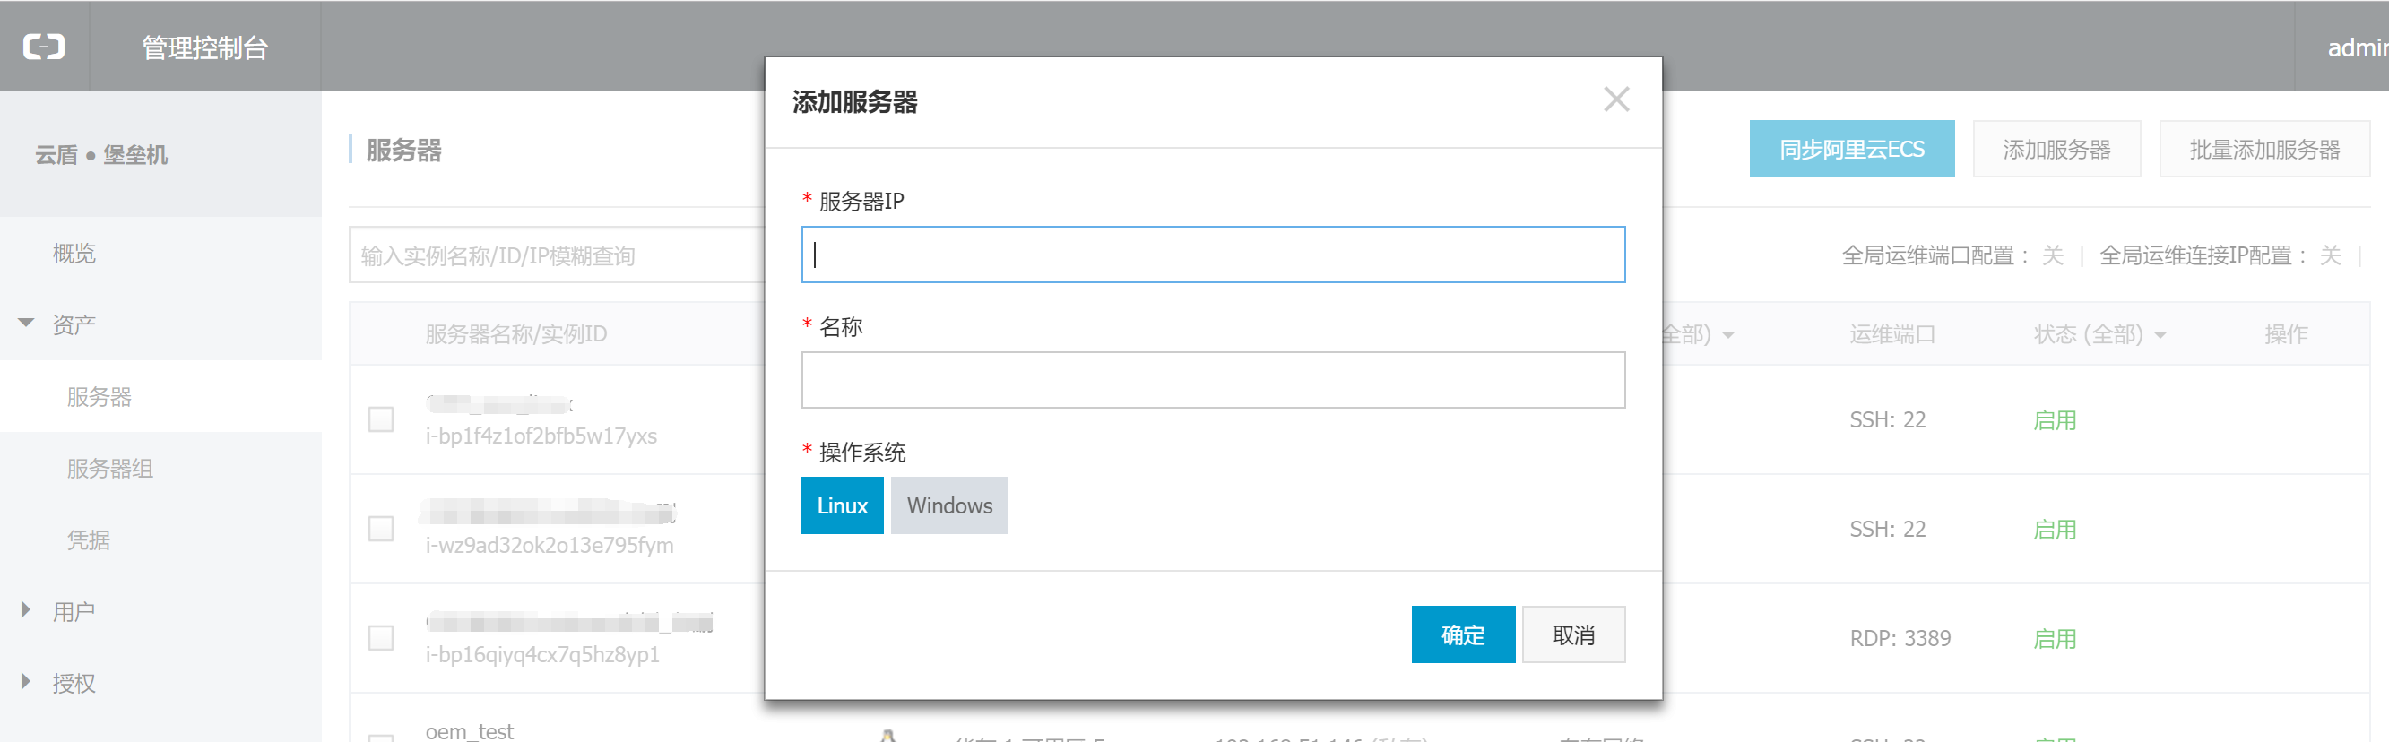The height and width of the screenshot is (742, 2389).
Task: Check row i-bp16qiyq4cx7q5hz8yp1 checkbox
Action: pyautogui.click(x=381, y=638)
